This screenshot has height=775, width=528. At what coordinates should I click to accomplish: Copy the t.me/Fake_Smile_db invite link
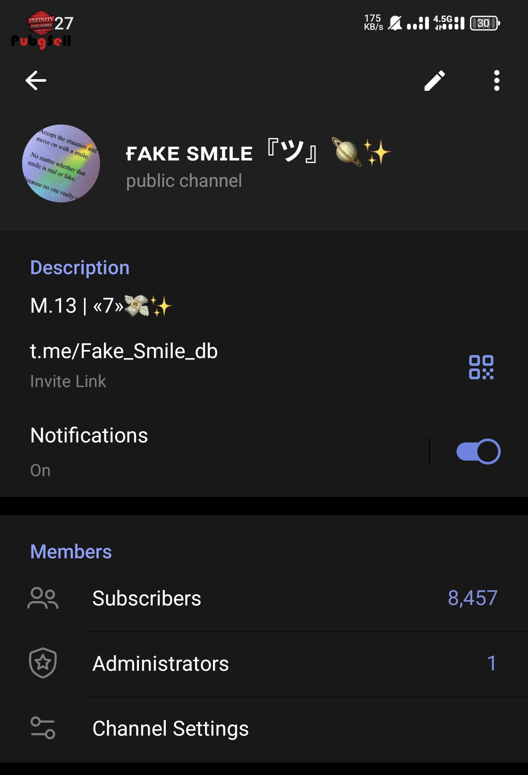coord(124,351)
